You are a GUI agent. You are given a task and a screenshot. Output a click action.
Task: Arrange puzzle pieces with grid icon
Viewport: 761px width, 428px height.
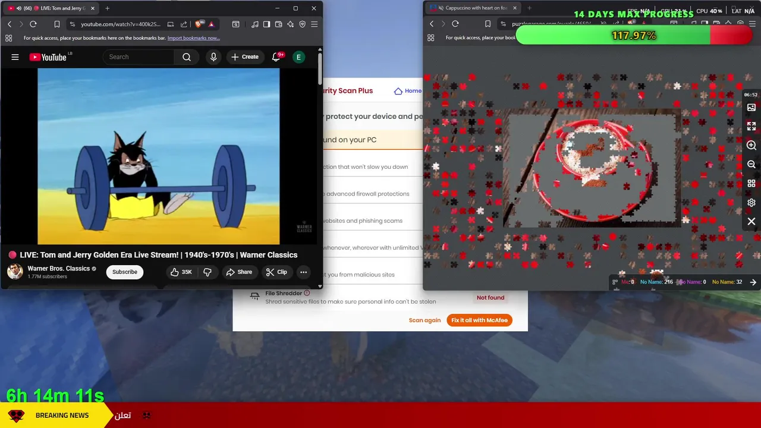coord(751,184)
